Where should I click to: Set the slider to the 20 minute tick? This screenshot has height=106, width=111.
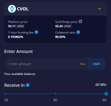pos(5,94)
